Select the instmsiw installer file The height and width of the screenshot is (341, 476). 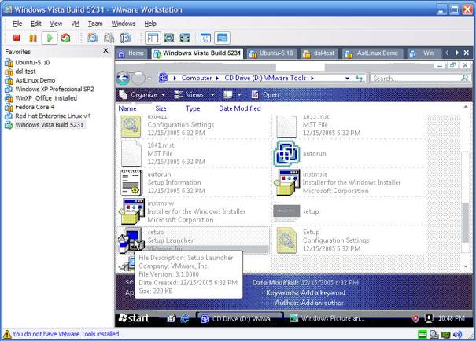tap(194, 211)
